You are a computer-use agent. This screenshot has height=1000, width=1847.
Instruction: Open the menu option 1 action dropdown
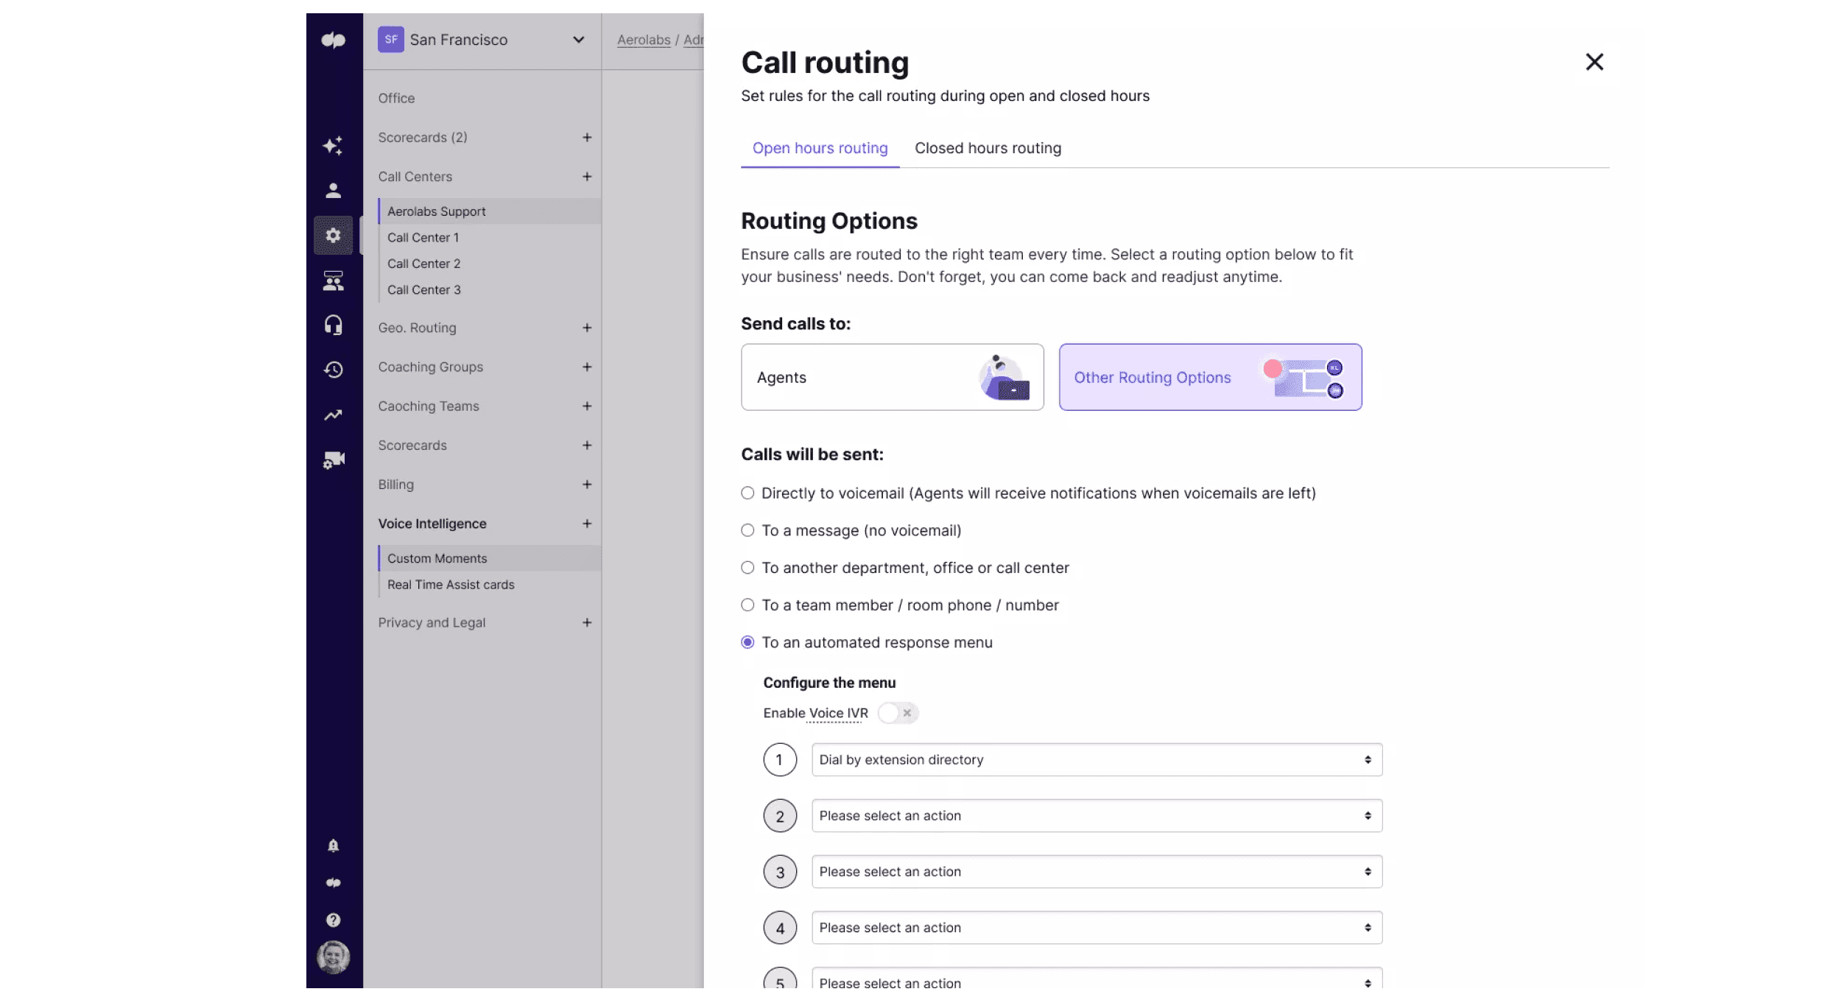(x=1096, y=760)
